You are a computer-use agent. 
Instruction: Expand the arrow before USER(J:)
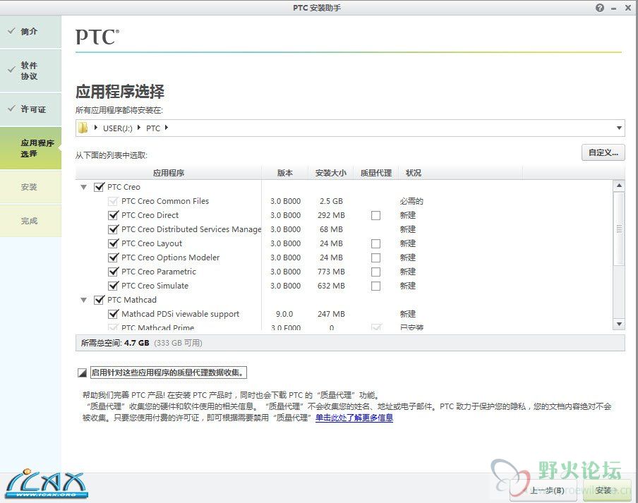pos(95,128)
